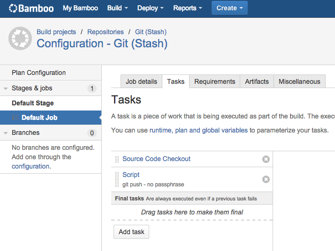
Task: Open the Build projects breadcrumb link
Action: click(x=56, y=32)
